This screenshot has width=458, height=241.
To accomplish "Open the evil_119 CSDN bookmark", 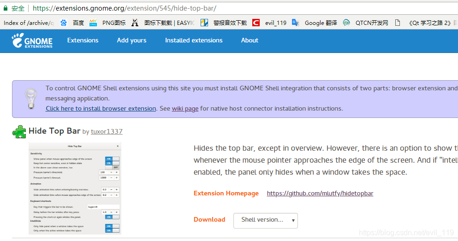I will click(x=269, y=23).
